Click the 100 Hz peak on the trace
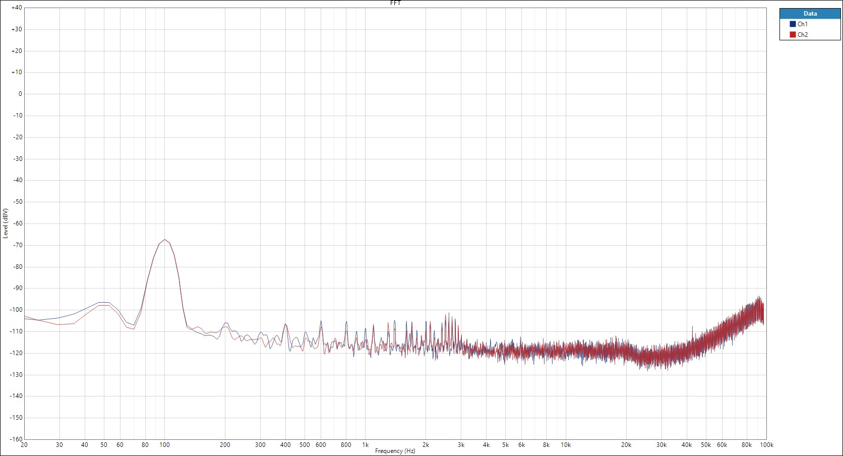 164,240
